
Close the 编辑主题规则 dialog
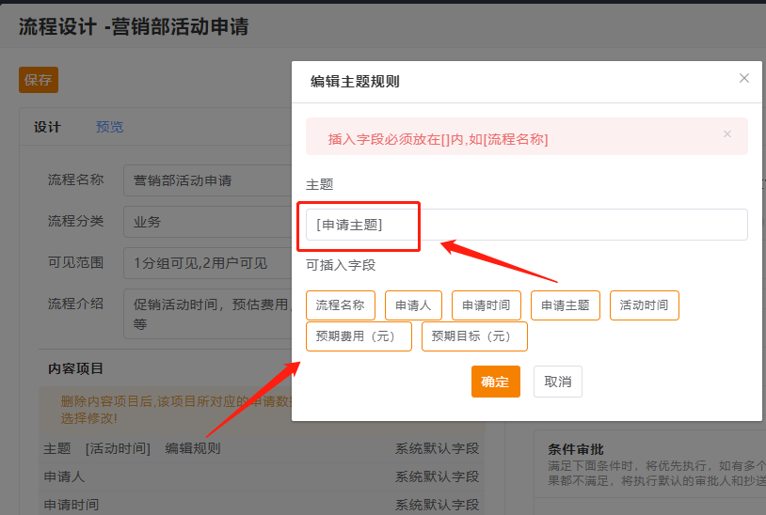click(744, 79)
